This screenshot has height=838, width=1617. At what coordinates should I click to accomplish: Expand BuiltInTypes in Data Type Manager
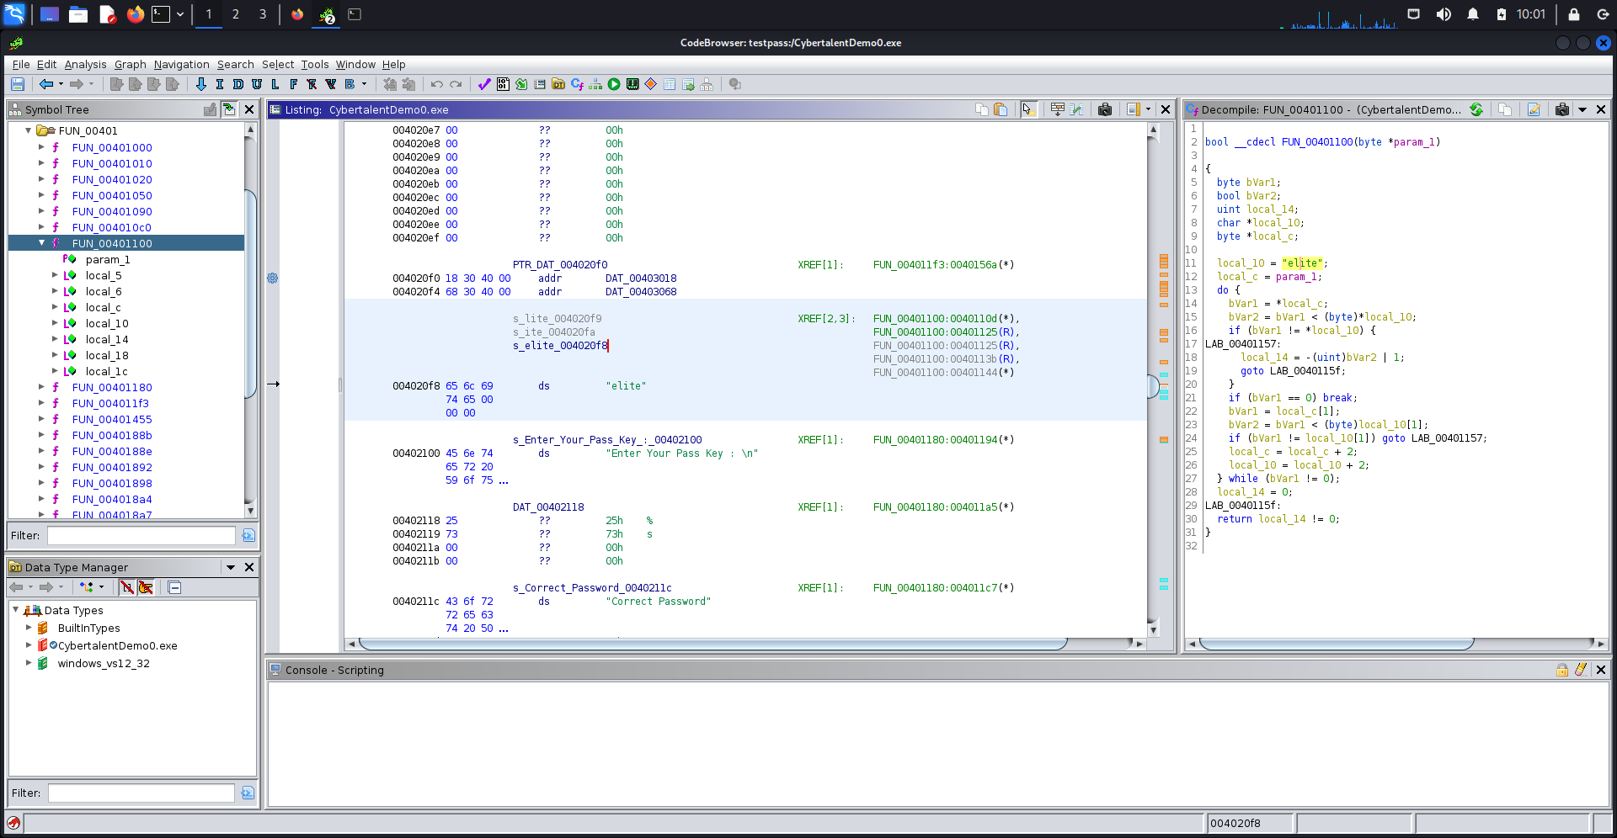28,628
